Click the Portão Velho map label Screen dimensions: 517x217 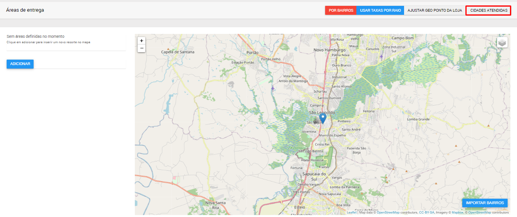(x=270, y=59)
